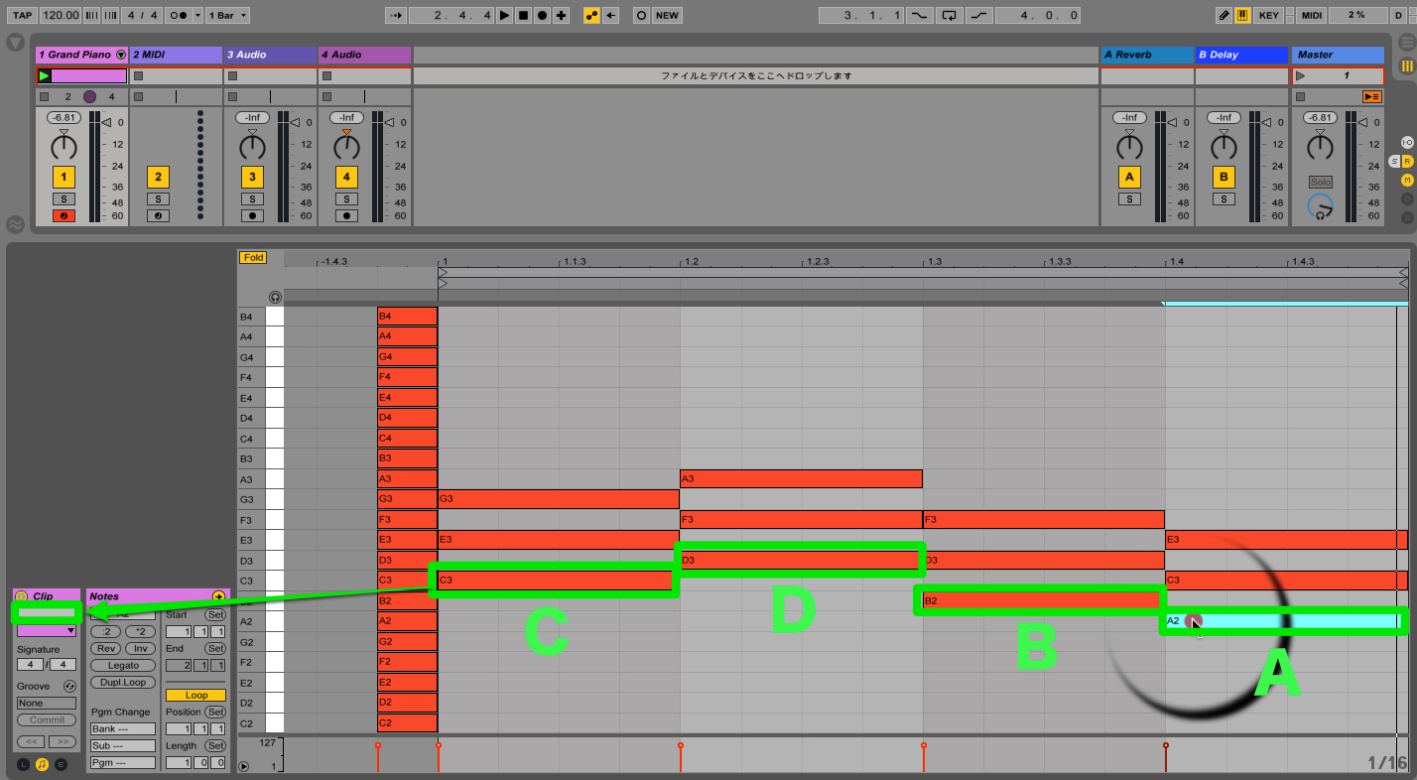
Task: Select the Master track header
Action: [1338, 55]
